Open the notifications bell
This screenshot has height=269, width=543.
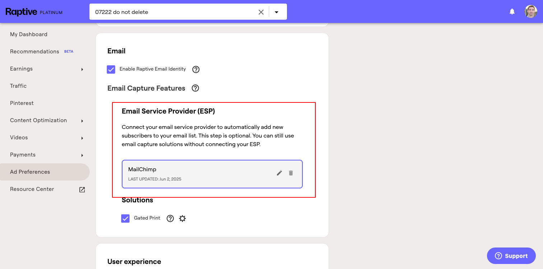coord(512,12)
